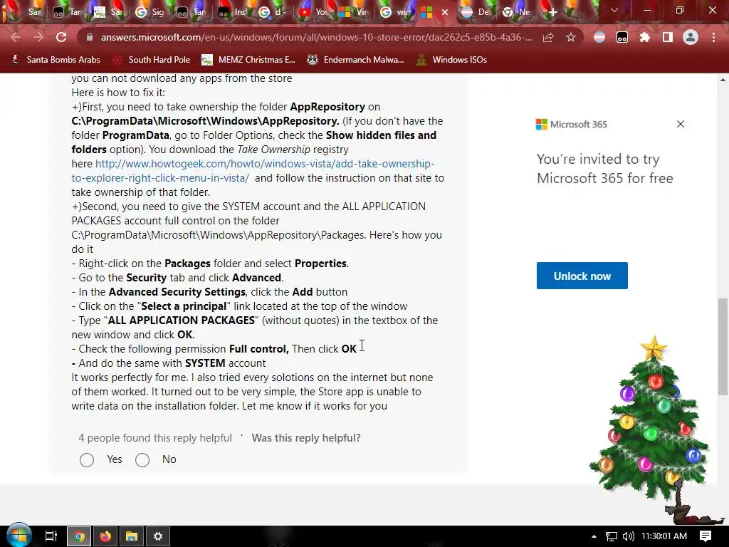The image size is (729, 547).
Task: Click the Tampermonkey extension icon in toolbar
Action: 622,37
